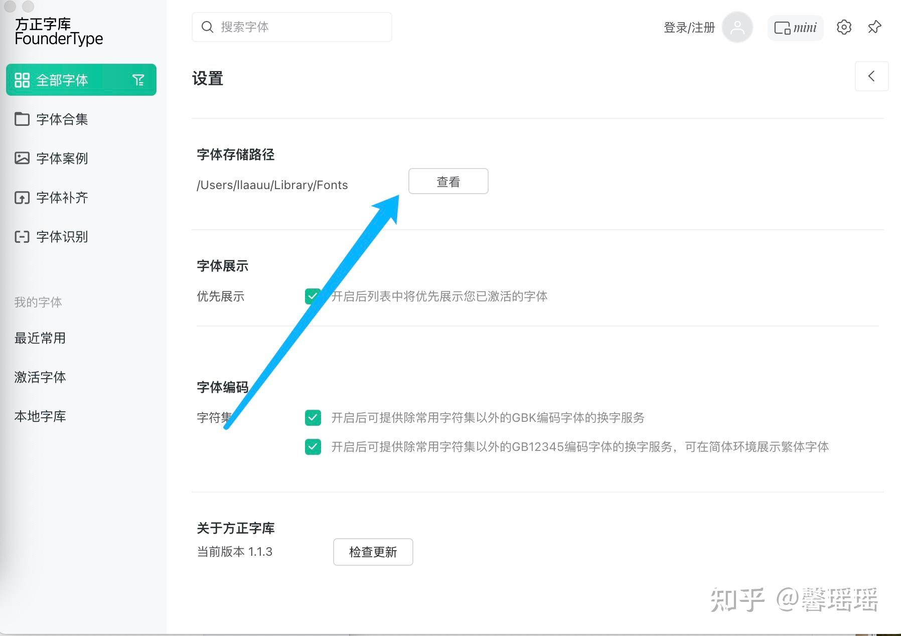Click the filter icon beside 全部字体
The height and width of the screenshot is (636, 901).
point(138,80)
